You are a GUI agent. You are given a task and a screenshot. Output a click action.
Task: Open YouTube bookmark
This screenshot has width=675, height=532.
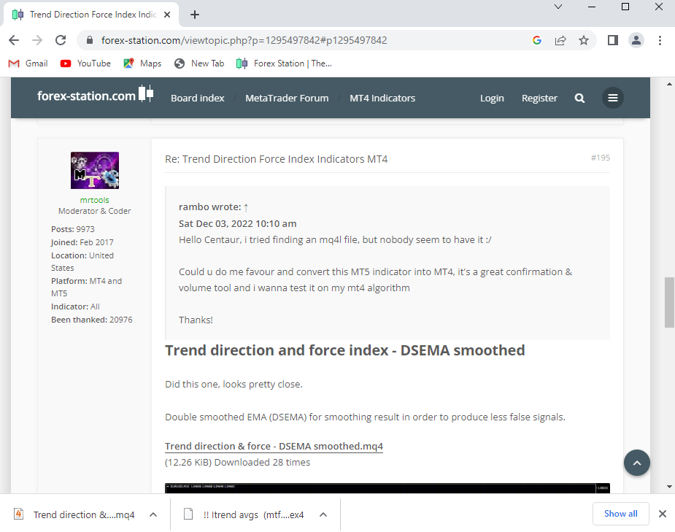coord(85,63)
